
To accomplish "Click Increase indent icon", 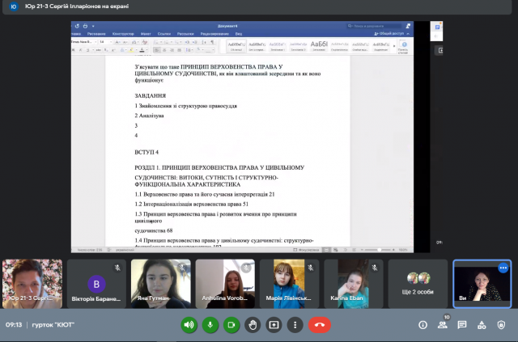I will tap(195, 42).
